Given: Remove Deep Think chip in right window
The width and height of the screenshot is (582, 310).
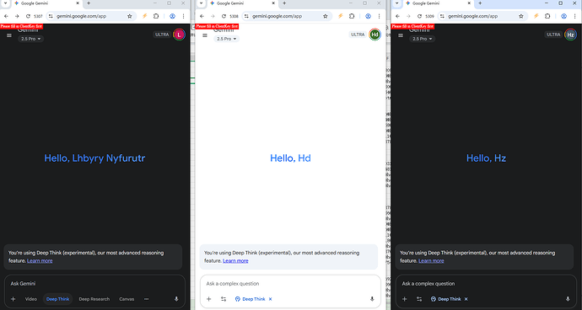Looking at the screenshot, I should [x=466, y=299].
